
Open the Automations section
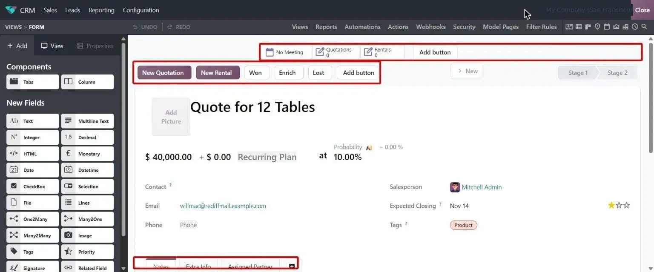362,27
